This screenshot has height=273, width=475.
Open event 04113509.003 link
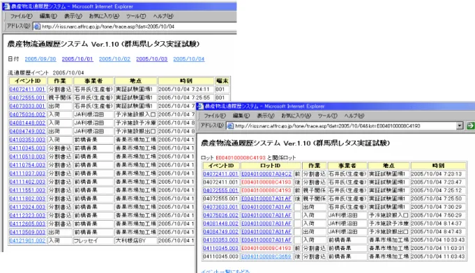tap(27, 232)
